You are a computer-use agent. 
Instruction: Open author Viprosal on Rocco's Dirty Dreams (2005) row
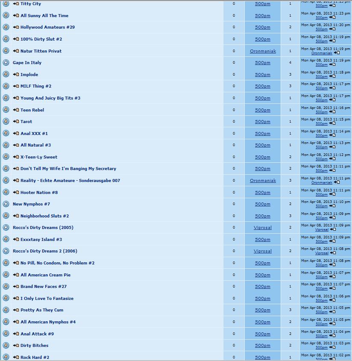(263, 227)
